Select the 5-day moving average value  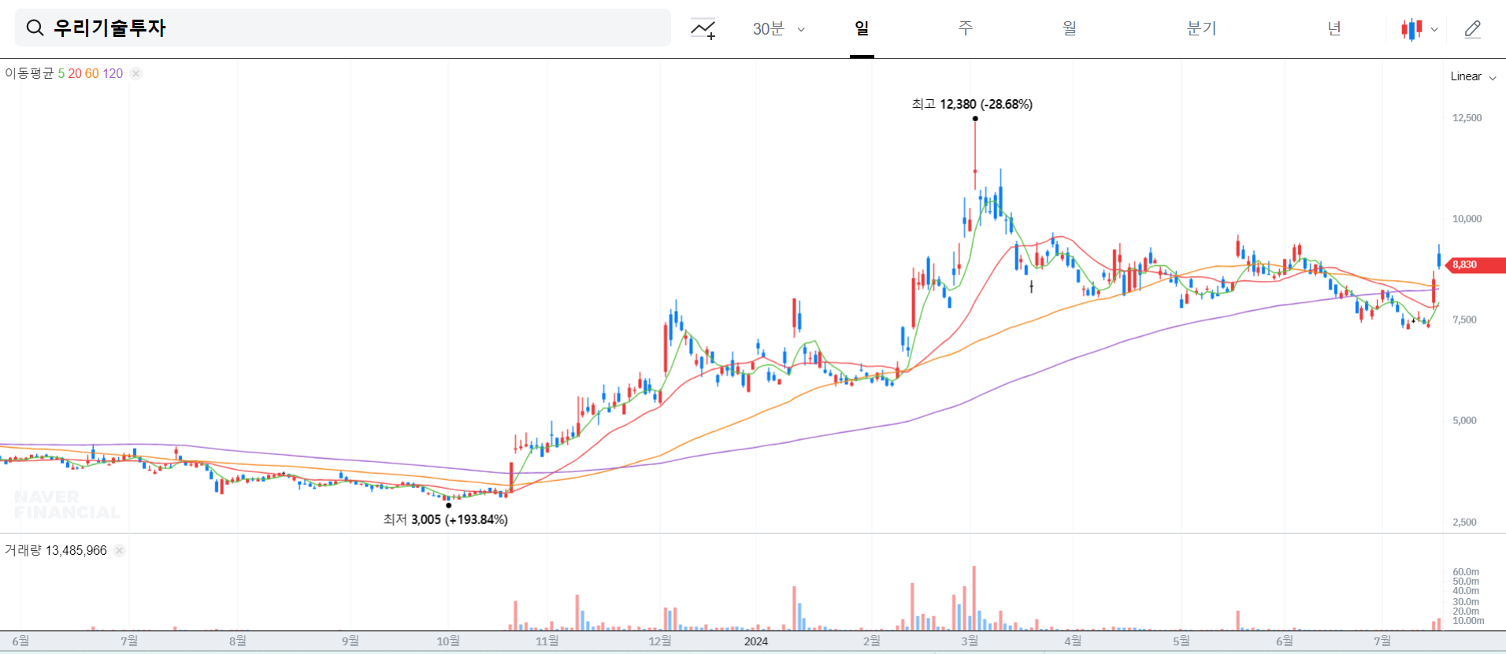(61, 73)
